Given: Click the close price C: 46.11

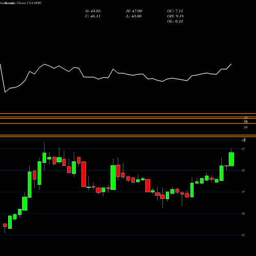Looking at the screenshot, I should click(93, 16).
